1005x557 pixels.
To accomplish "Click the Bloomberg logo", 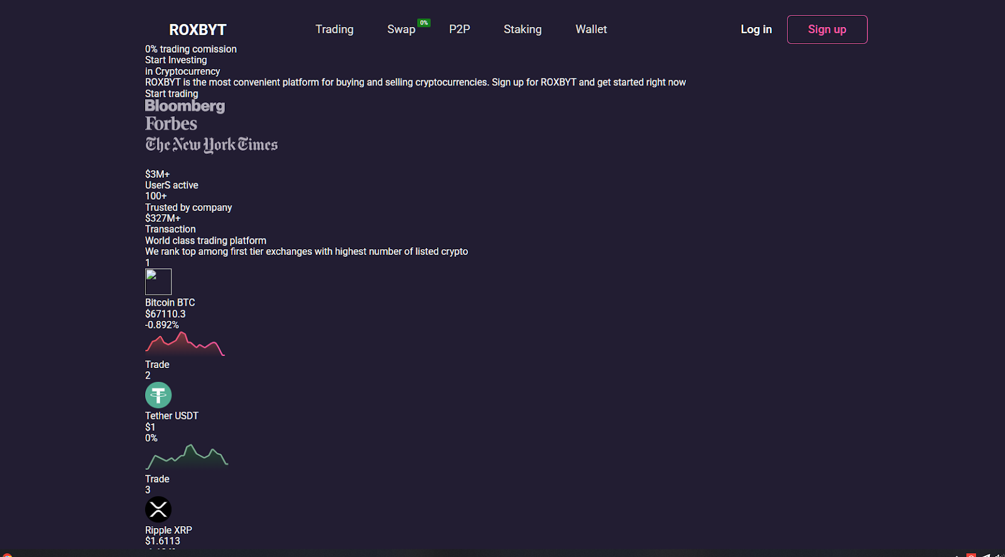I will (185, 106).
